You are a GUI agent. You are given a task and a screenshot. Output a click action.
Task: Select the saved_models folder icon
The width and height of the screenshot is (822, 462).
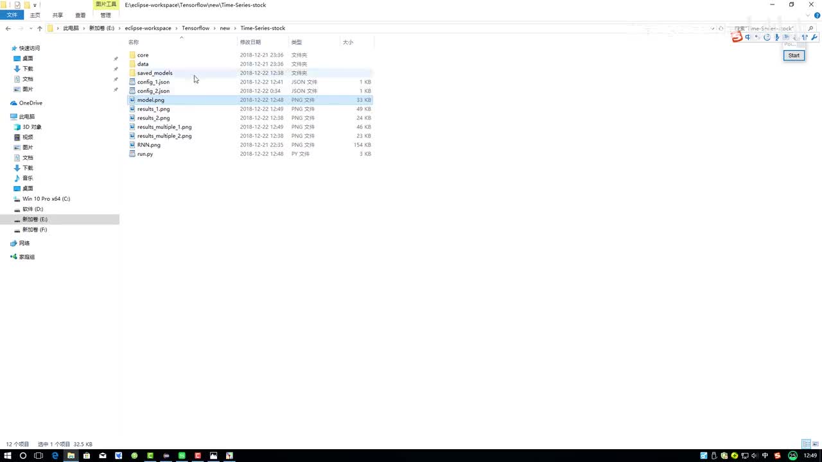pos(132,73)
